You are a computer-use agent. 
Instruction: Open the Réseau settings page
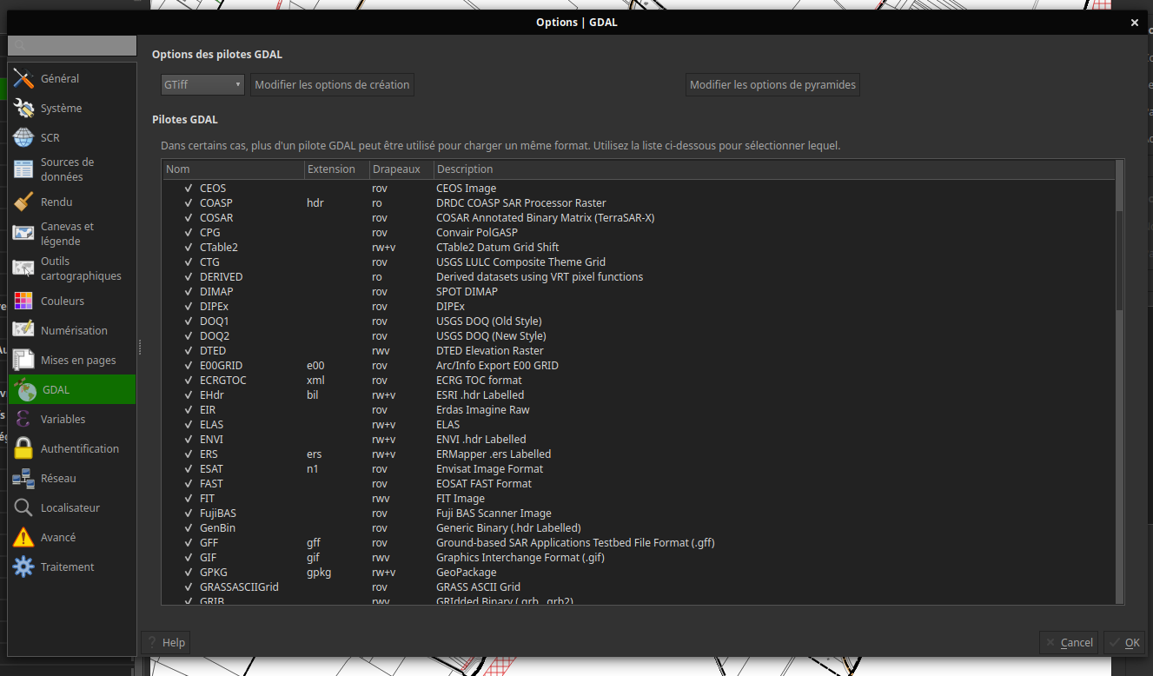72,478
